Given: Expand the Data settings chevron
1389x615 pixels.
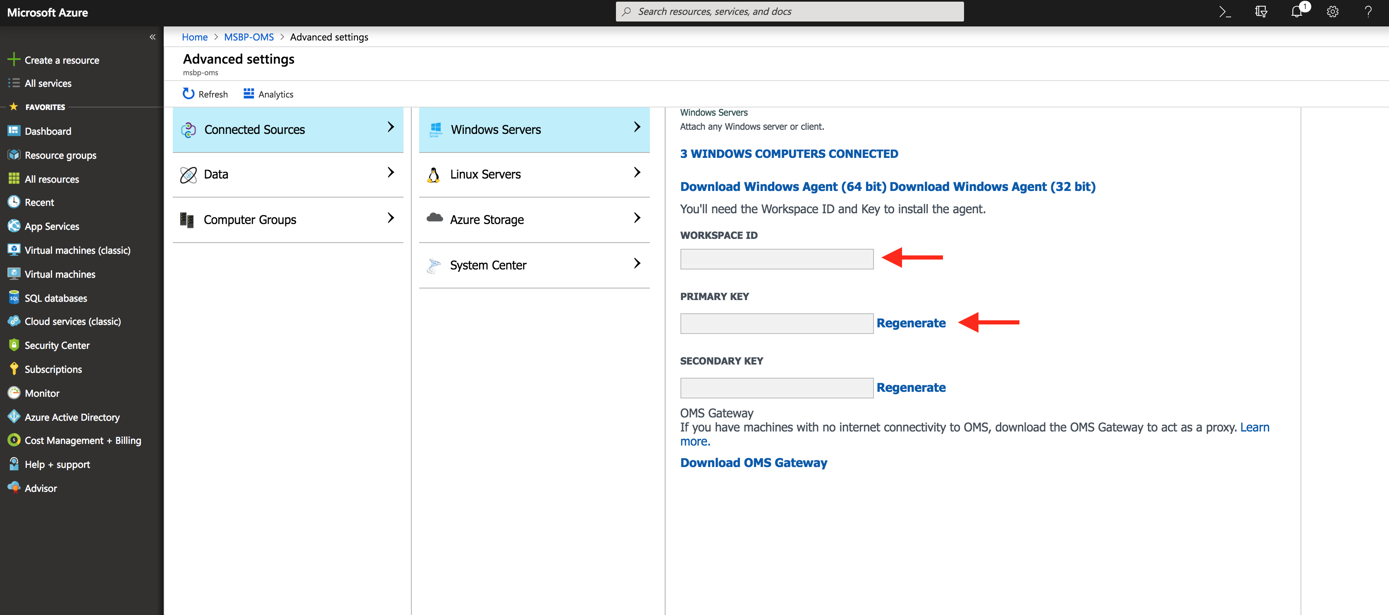Looking at the screenshot, I should [x=391, y=172].
